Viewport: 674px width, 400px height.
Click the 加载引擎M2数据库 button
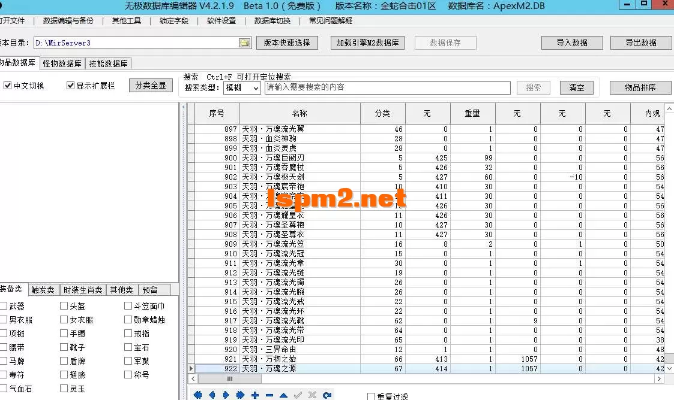[367, 43]
